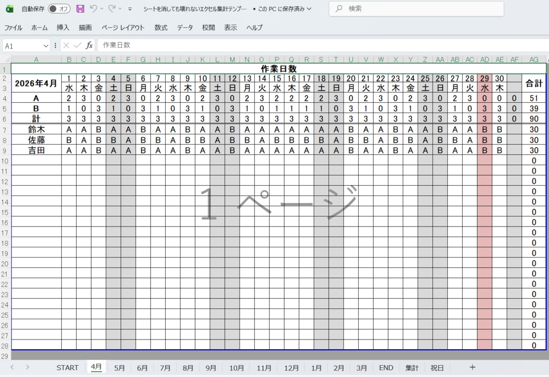549x377 pixels.
Task: Open the ページ レイアウト ribbon tab
Action: [123, 28]
